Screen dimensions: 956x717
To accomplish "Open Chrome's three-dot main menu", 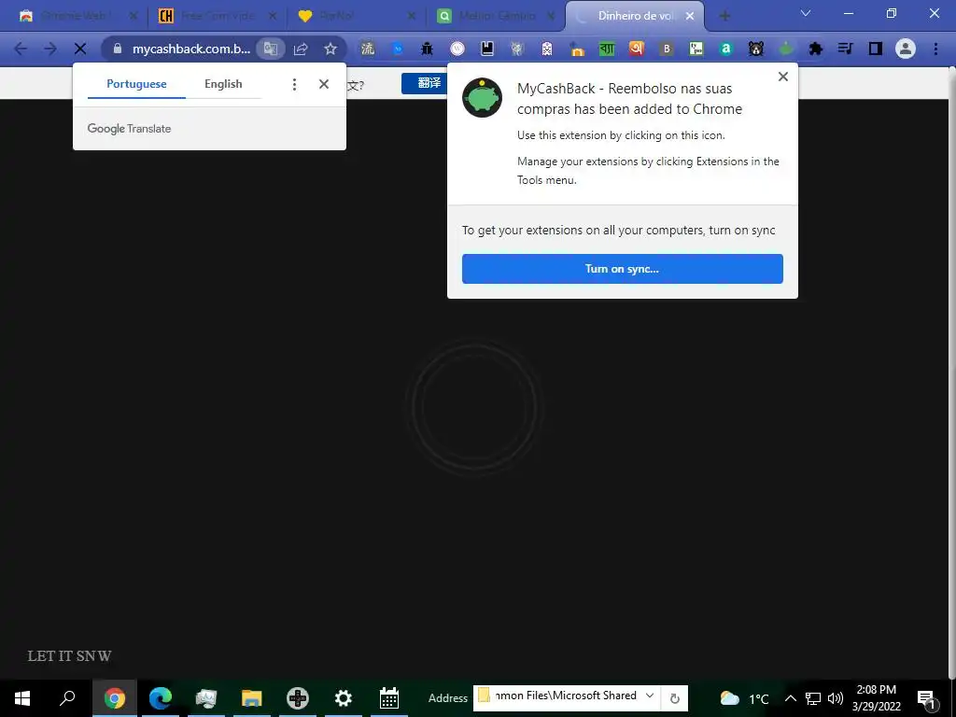I will click(935, 49).
